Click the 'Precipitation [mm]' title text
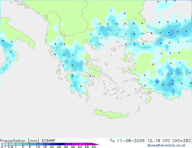This screenshot has height=148, width=192. (19, 141)
